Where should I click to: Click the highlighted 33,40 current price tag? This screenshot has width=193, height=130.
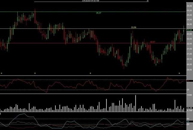click(x=189, y=30)
